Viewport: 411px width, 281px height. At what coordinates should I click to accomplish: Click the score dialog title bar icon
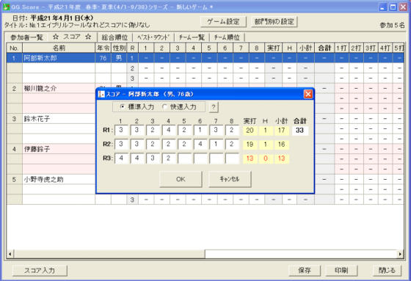pos(101,94)
